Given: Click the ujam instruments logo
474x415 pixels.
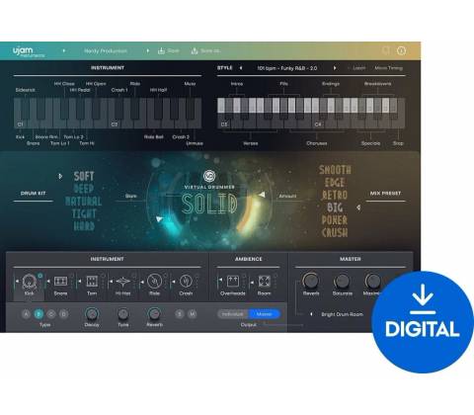Looking at the screenshot, I should pos(29,51).
